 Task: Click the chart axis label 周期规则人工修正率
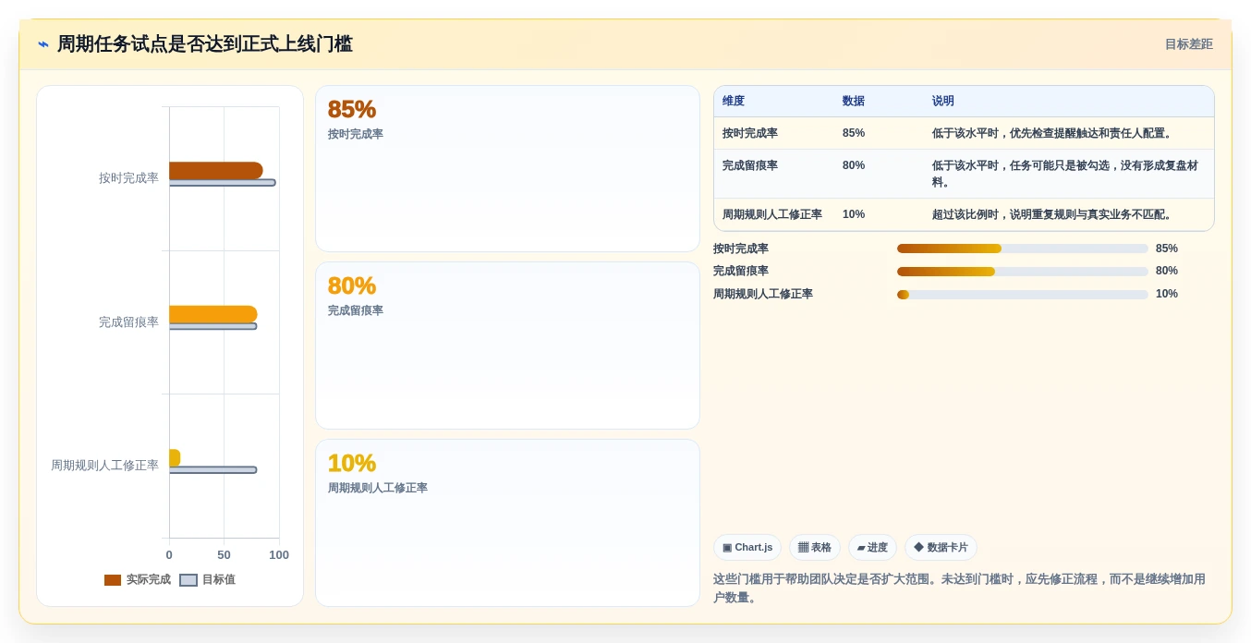pyautogui.click(x=104, y=466)
